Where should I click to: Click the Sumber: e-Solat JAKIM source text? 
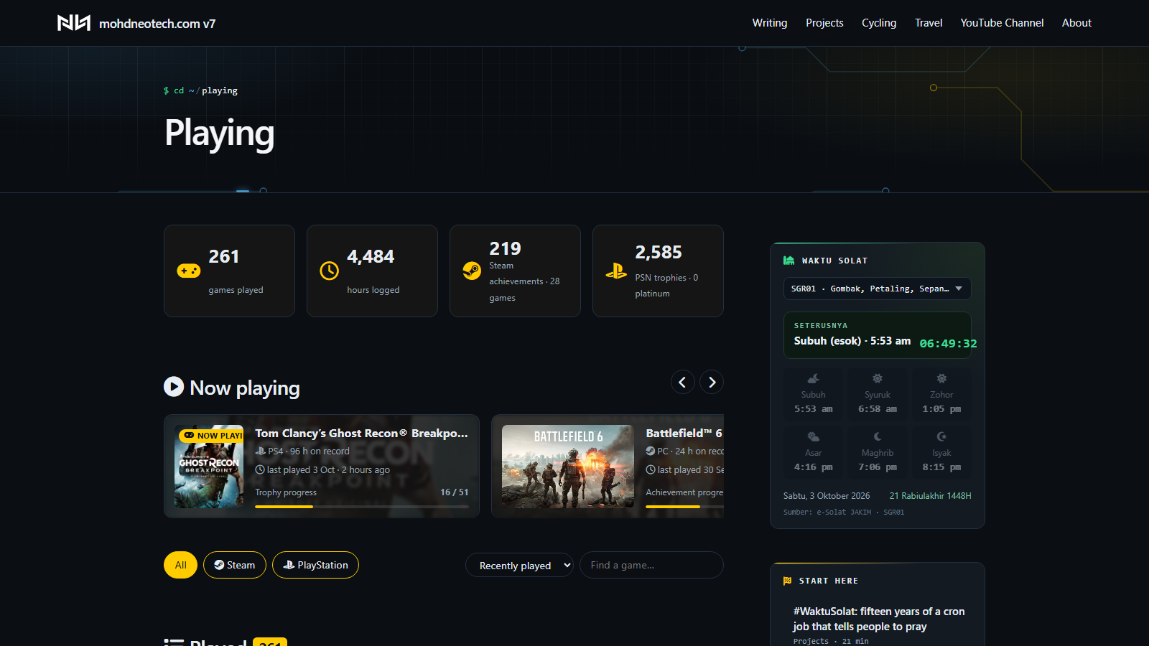point(844,512)
